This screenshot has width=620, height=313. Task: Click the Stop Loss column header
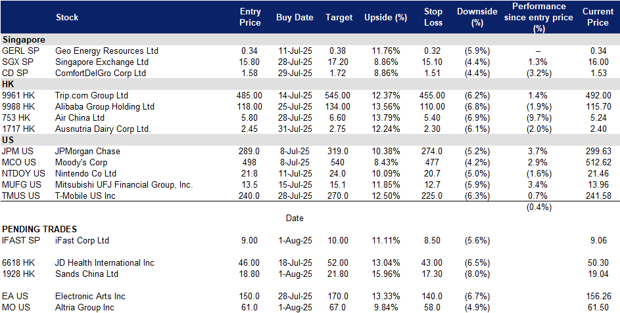(x=433, y=17)
